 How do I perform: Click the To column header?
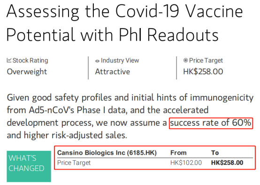pyautogui.click(x=215, y=153)
